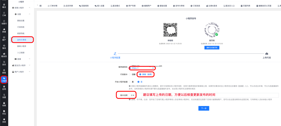
Task: Click the 小程序配置 pencil step icon
Action: click(x=115, y=54)
